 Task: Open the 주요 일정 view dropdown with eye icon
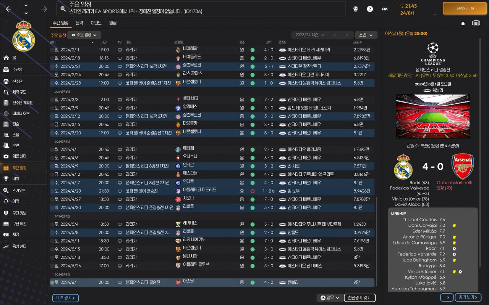tap(84, 35)
